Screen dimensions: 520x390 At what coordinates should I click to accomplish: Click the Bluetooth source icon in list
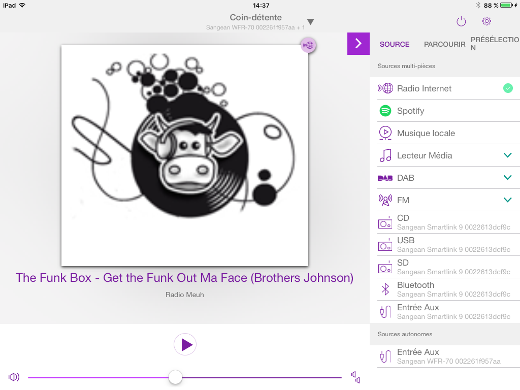385,289
